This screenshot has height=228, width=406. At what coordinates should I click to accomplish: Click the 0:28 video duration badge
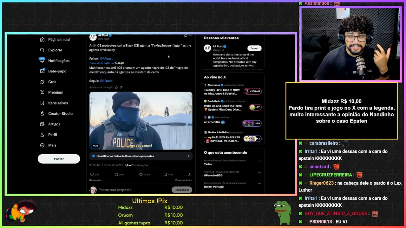point(95,146)
